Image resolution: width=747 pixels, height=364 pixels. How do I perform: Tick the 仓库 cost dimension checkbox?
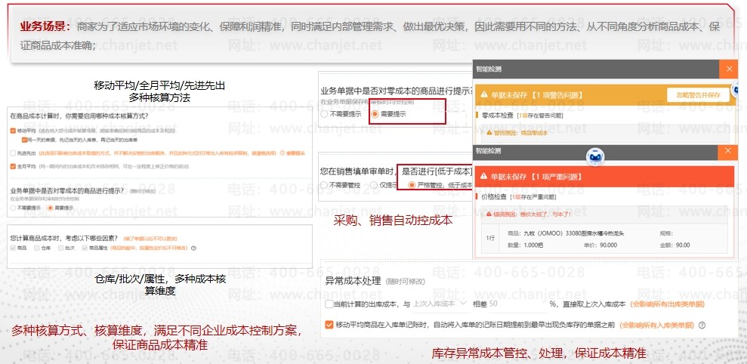[36, 248]
